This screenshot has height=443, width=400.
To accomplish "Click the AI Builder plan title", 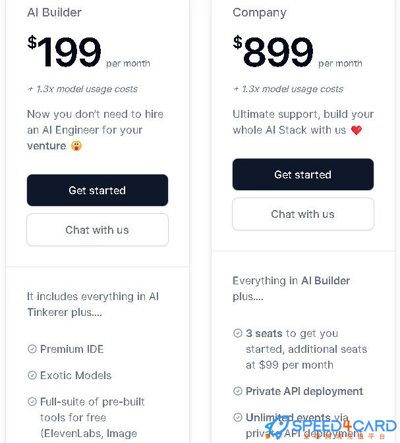I will coord(54,13).
